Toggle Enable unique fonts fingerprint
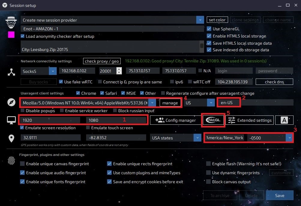 coord(22,182)
